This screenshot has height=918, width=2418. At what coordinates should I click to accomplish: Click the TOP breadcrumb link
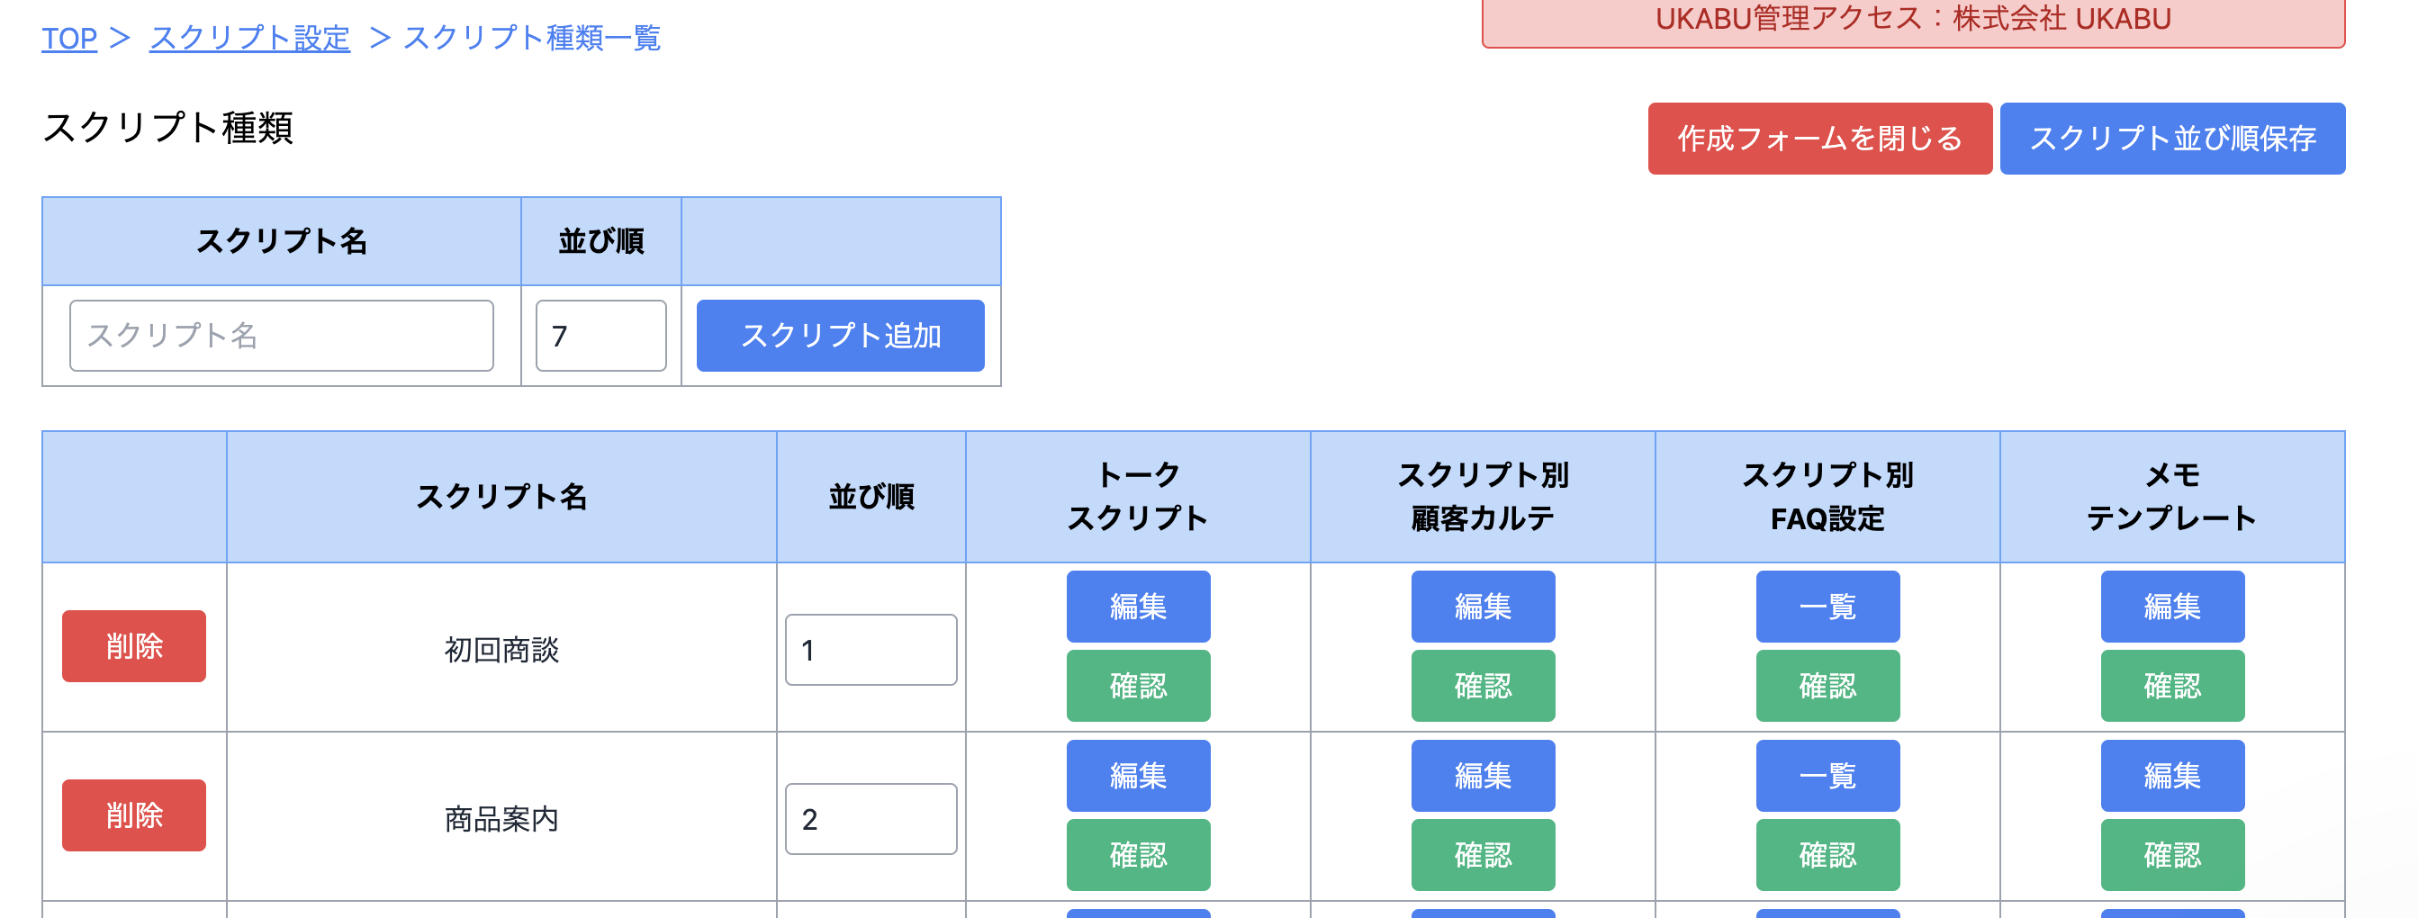[68, 39]
